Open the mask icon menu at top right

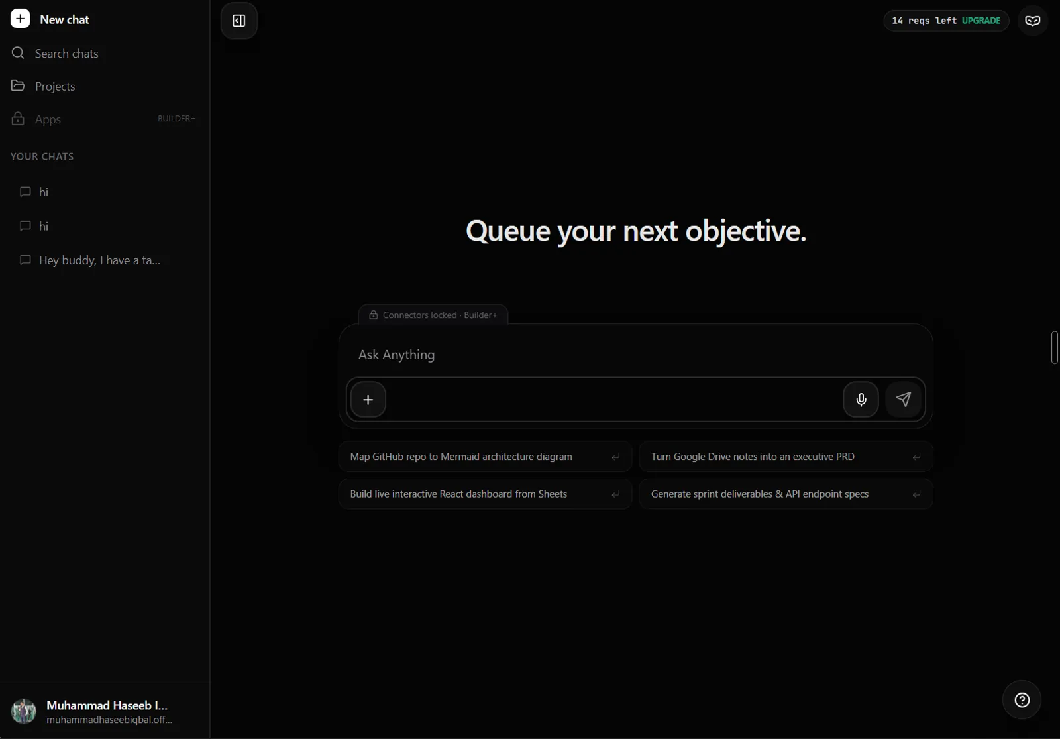pyautogui.click(x=1033, y=21)
